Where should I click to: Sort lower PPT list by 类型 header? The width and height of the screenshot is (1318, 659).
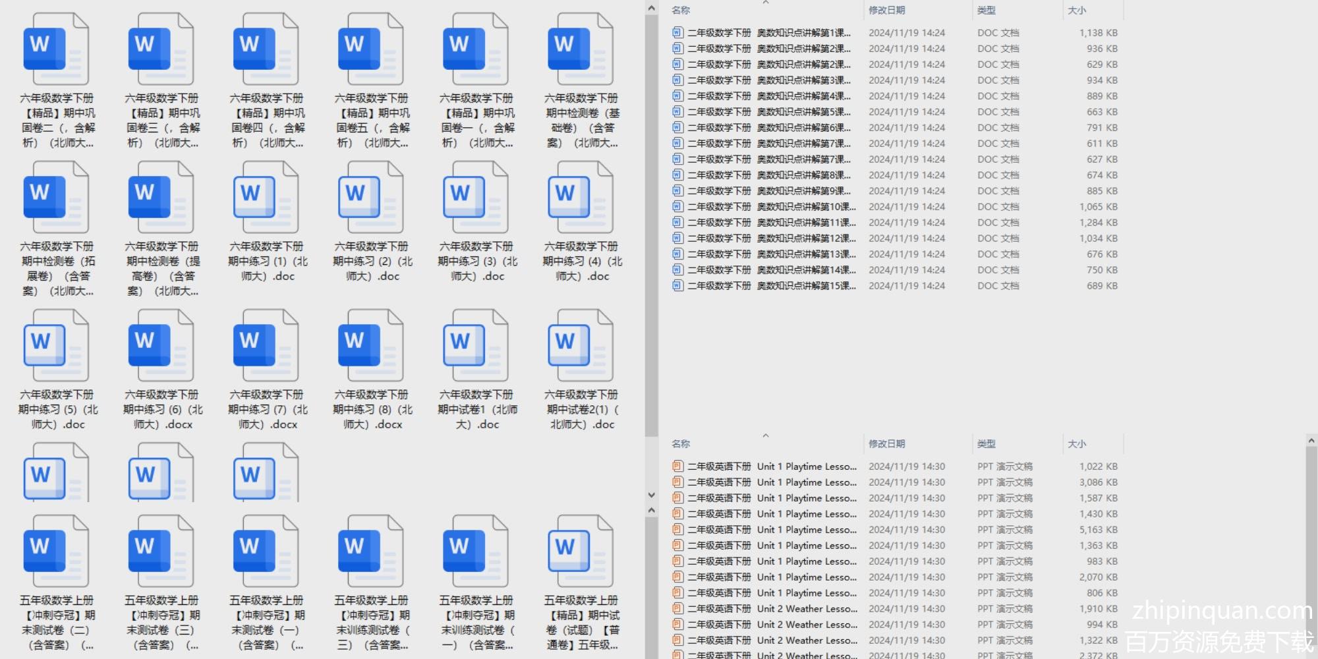986,444
